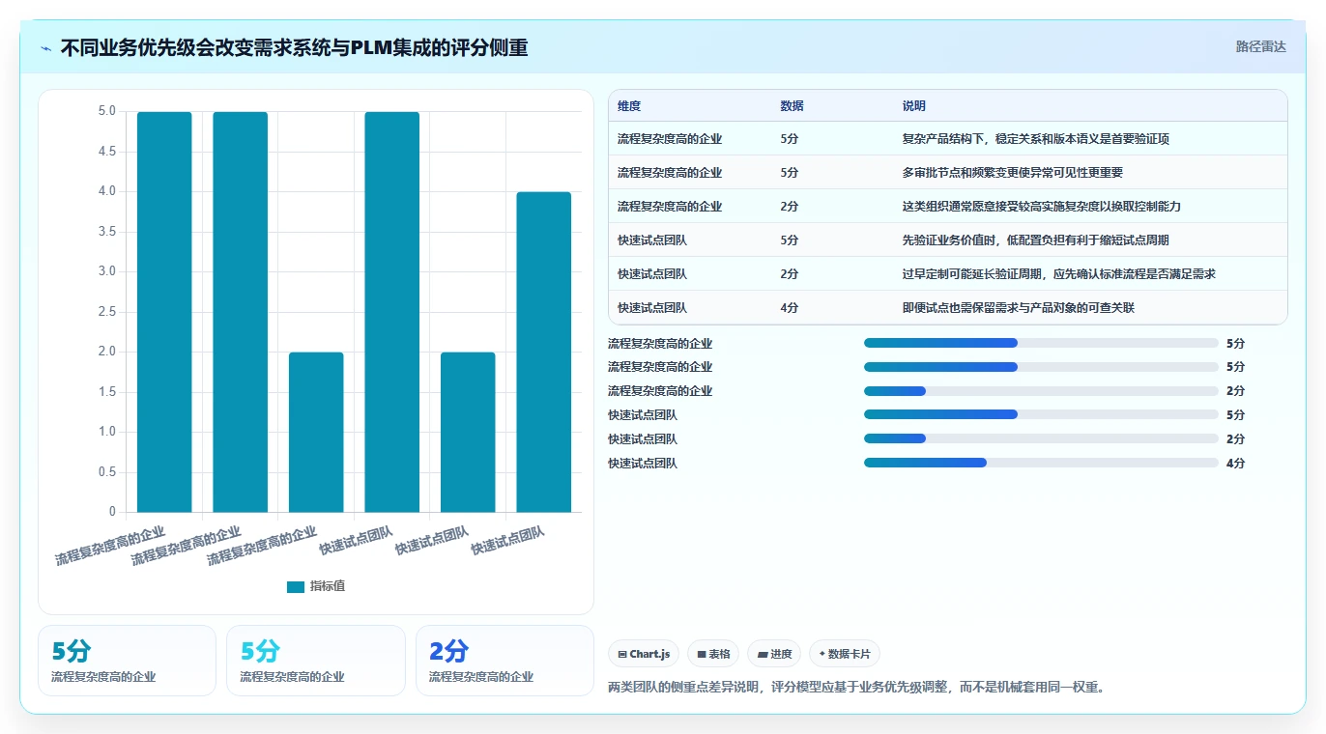This screenshot has height=734, width=1326.
Task: Click the 4分 cell in the 即便试点 row
Action: (x=790, y=308)
